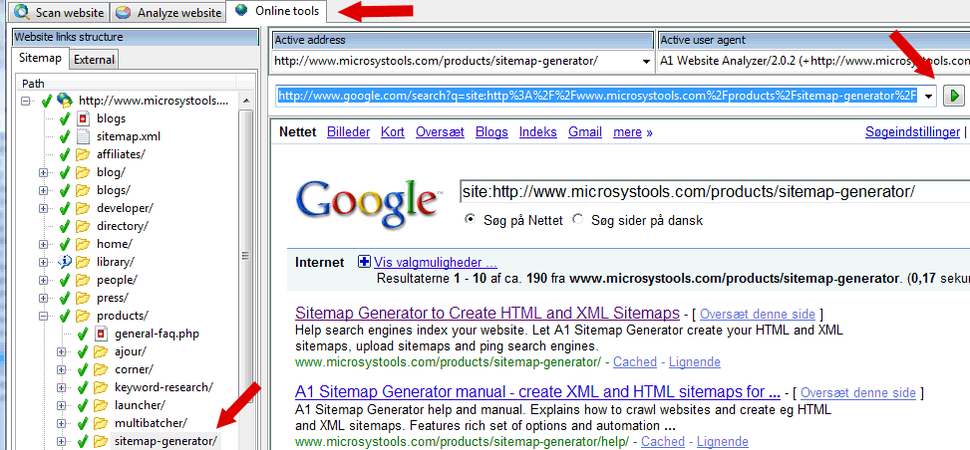This screenshot has width=970, height=450.
Task: Open the Indeks link
Action: click(538, 131)
